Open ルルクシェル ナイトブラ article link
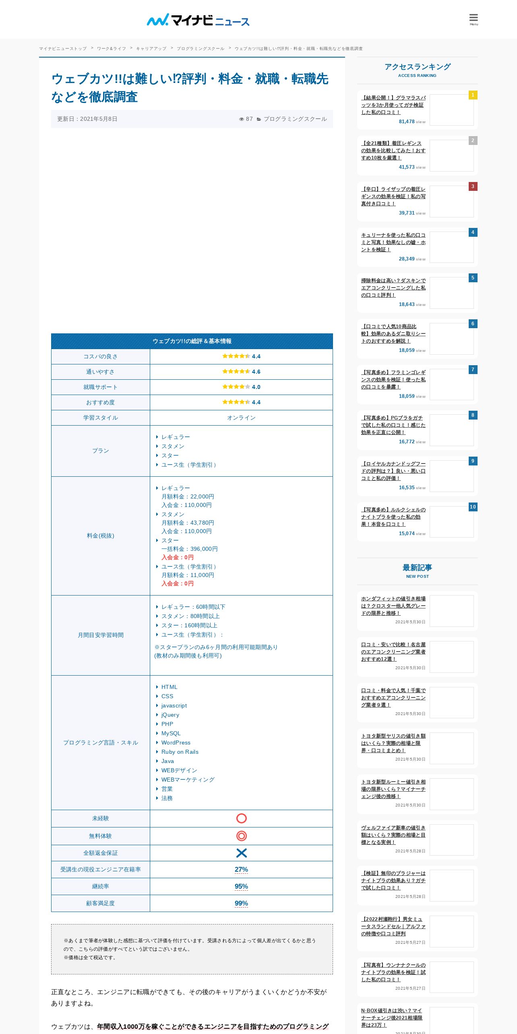Viewport: 517px width, 1034px height. click(393, 517)
